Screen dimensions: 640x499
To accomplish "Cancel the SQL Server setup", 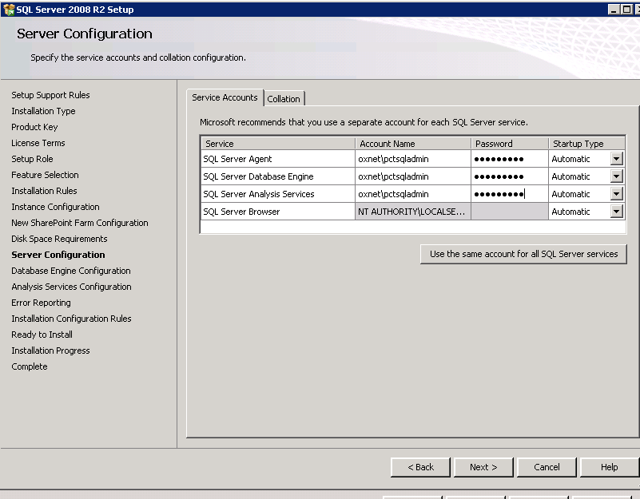I will point(547,467).
